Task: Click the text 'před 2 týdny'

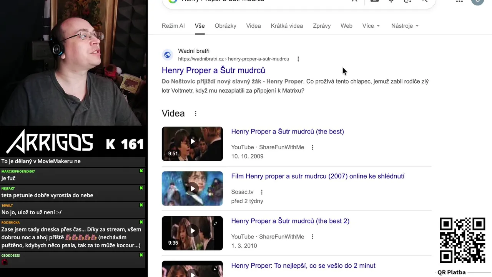Action: pyautogui.click(x=247, y=201)
